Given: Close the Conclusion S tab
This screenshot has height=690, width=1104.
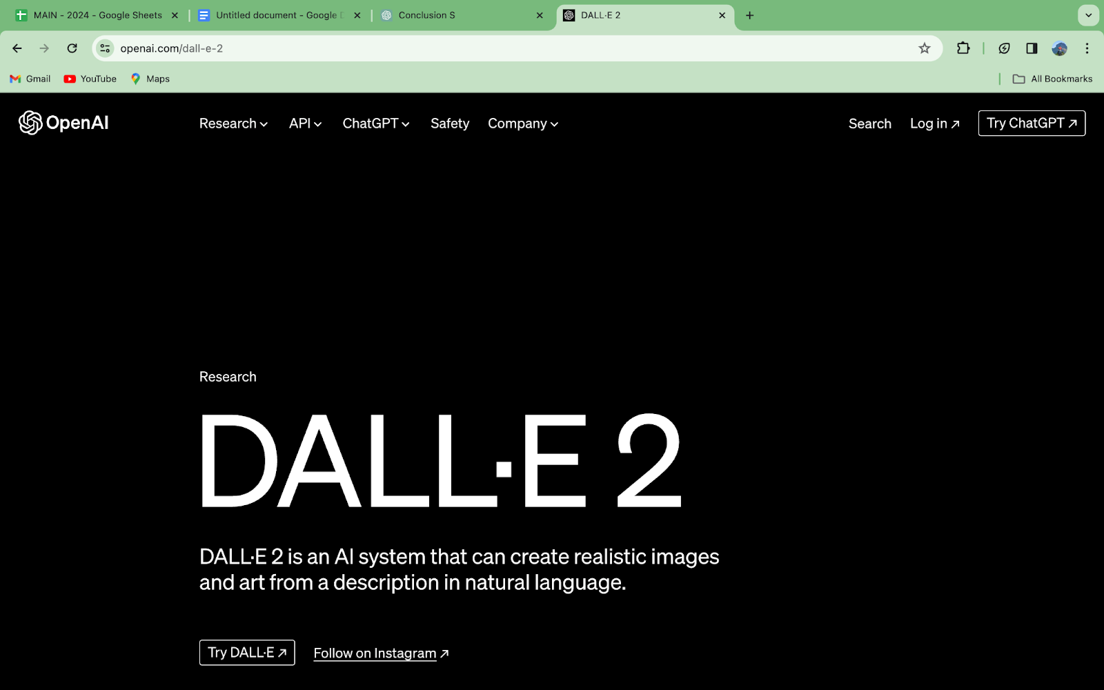Looking at the screenshot, I should click(540, 15).
